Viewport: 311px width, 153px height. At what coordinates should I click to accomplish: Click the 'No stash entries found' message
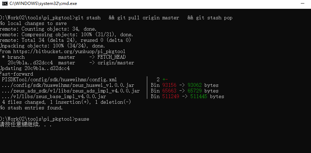point(32,108)
